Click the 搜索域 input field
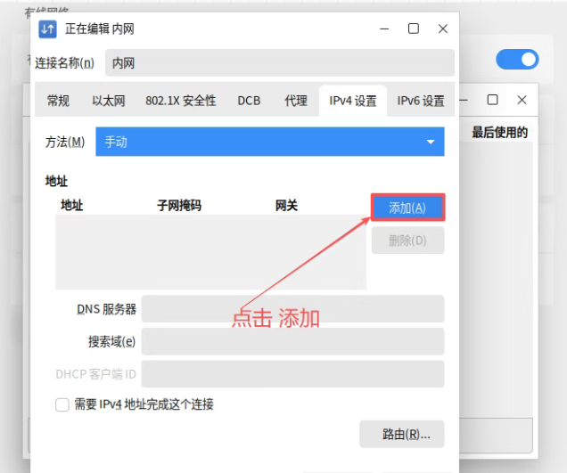The height and width of the screenshot is (473, 567). (x=292, y=341)
